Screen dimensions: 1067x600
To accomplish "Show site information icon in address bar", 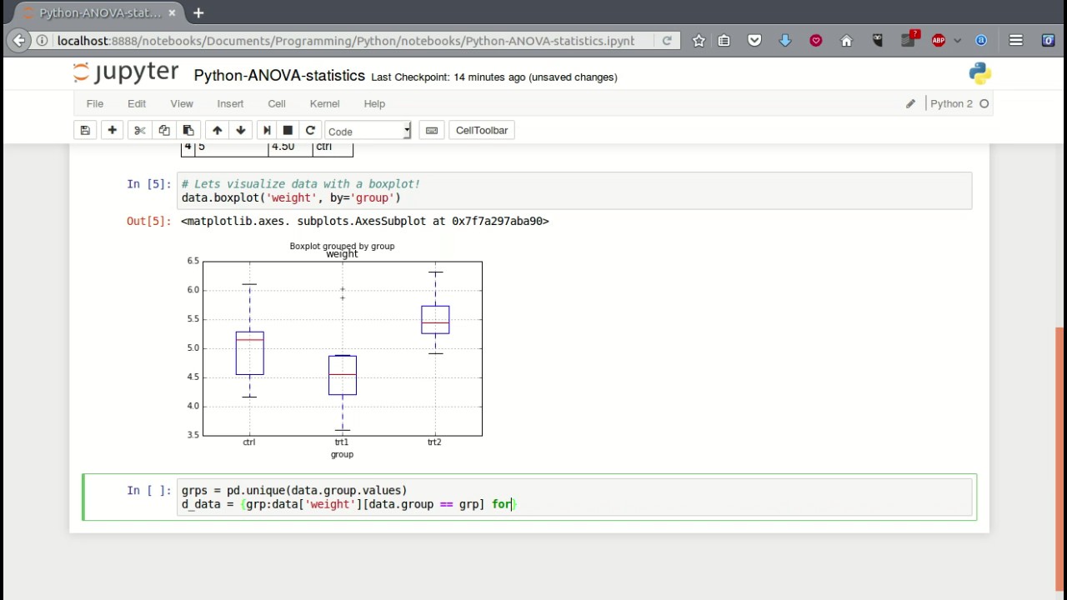I will pos(42,40).
